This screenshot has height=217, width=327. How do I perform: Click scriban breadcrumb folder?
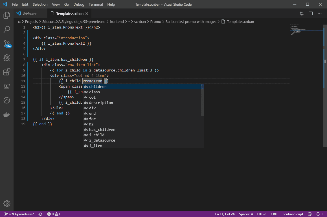point(140,21)
